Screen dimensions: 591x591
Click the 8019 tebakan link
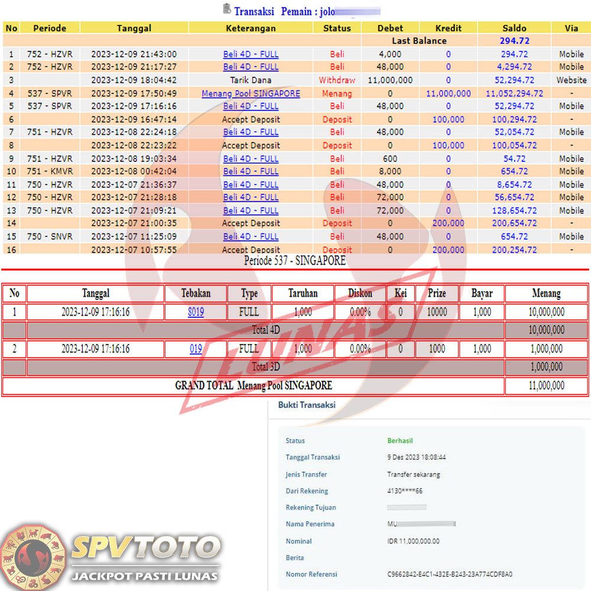point(196,312)
